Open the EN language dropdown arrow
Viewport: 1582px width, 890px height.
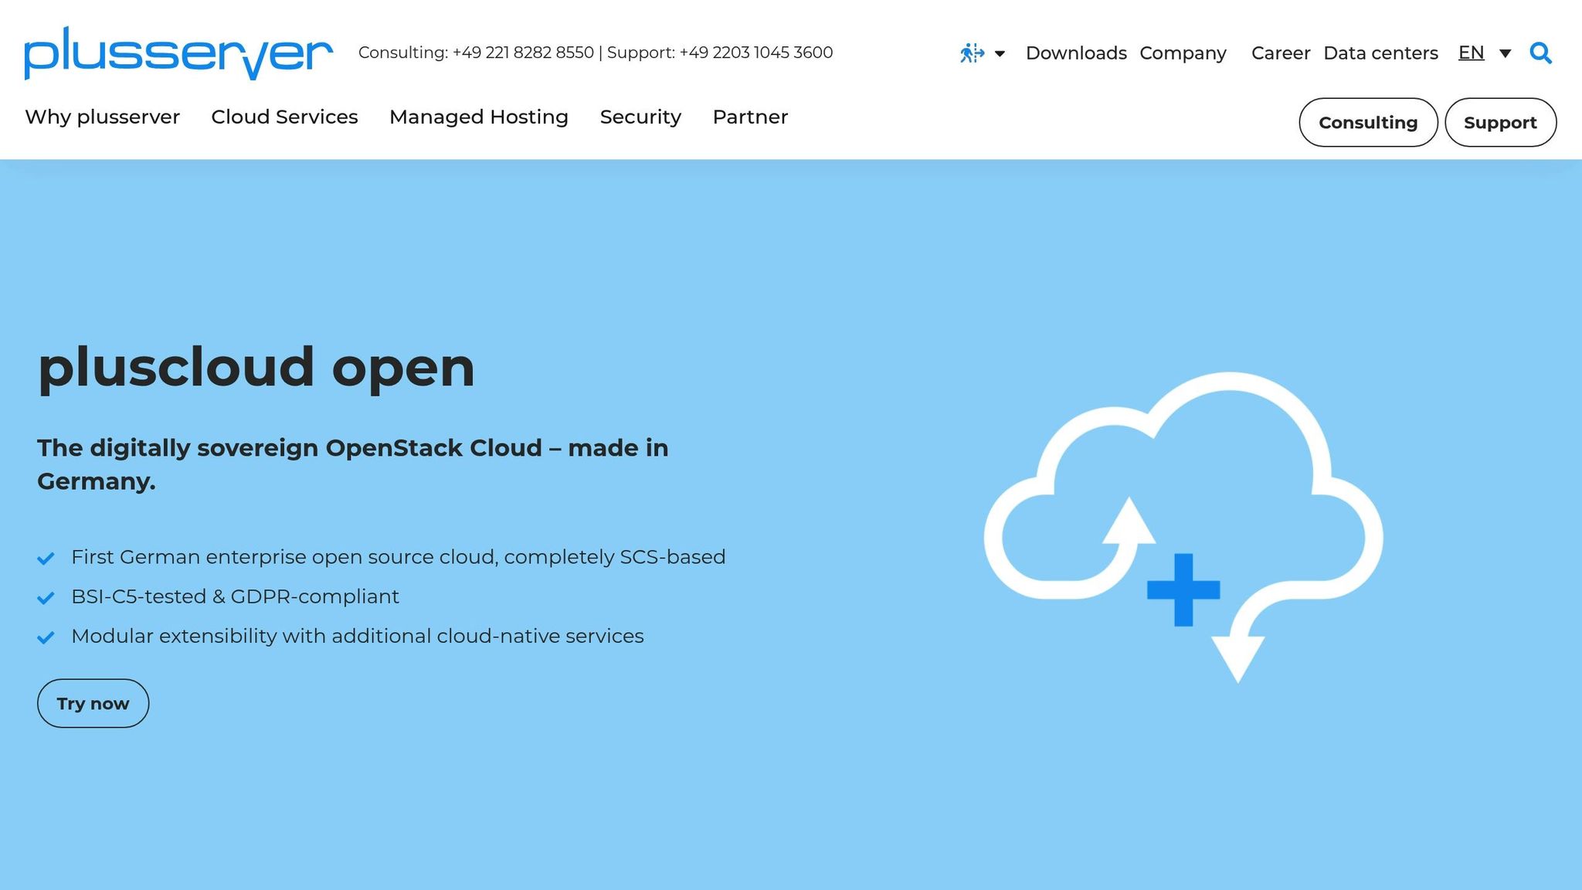(1505, 53)
